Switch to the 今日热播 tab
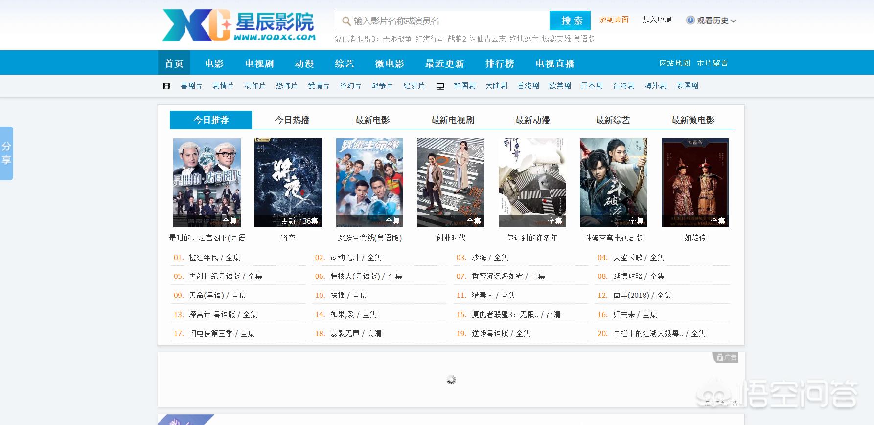The width and height of the screenshot is (874, 425). (292, 120)
